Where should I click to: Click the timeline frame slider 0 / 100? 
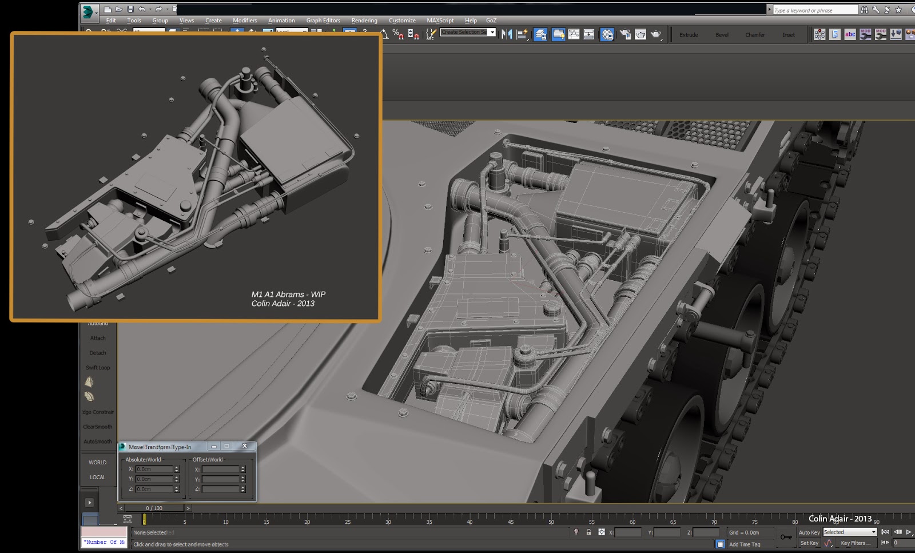pyautogui.click(x=154, y=508)
